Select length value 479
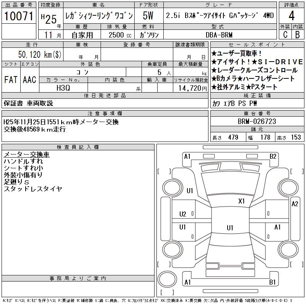The image size is (306, 306). click(233, 137)
